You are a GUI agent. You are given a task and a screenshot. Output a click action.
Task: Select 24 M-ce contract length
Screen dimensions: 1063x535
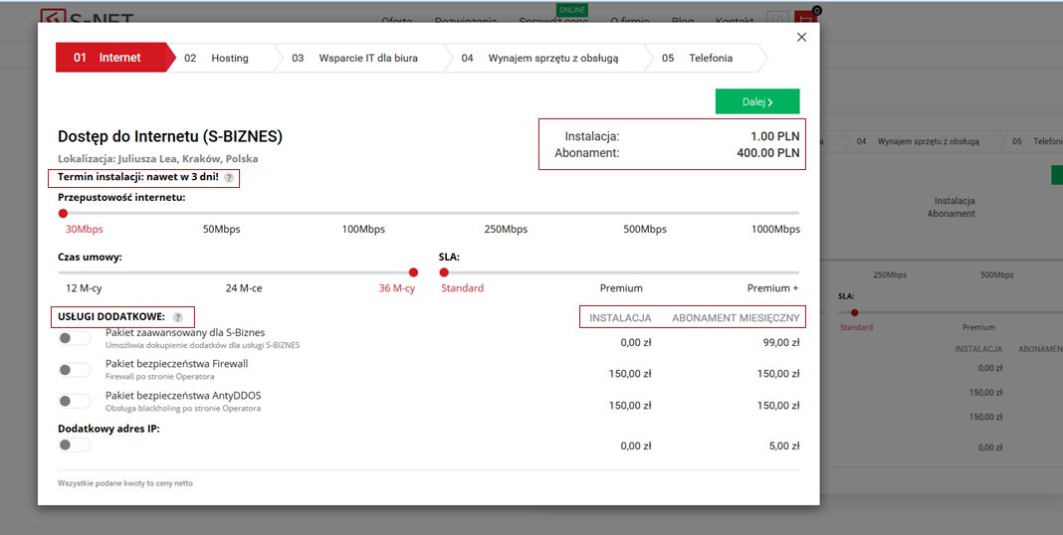(x=244, y=287)
